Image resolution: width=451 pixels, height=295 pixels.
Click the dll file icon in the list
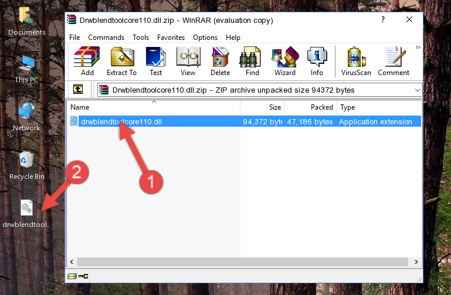coord(74,121)
